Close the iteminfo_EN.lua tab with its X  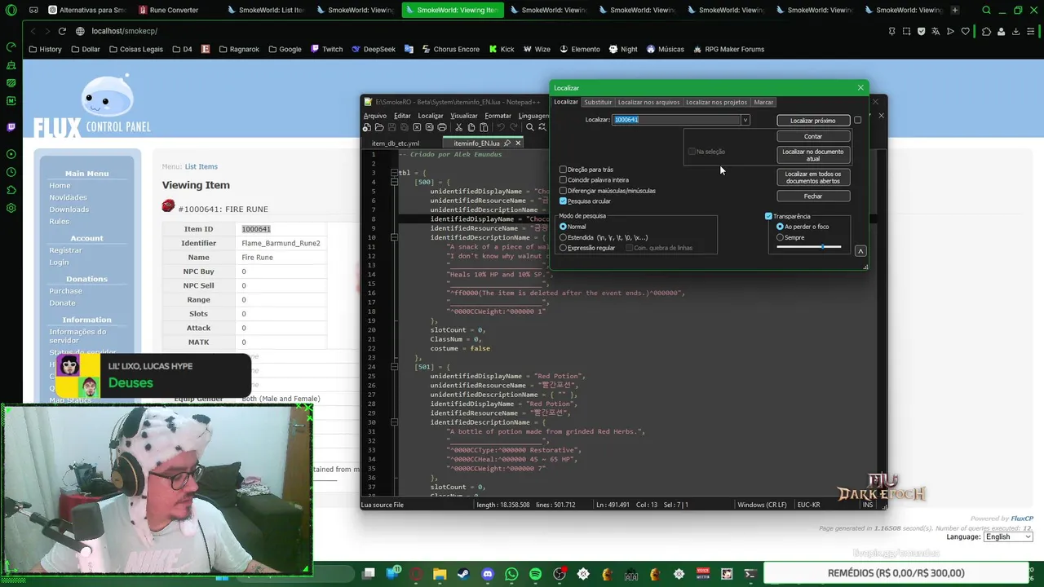(x=517, y=143)
